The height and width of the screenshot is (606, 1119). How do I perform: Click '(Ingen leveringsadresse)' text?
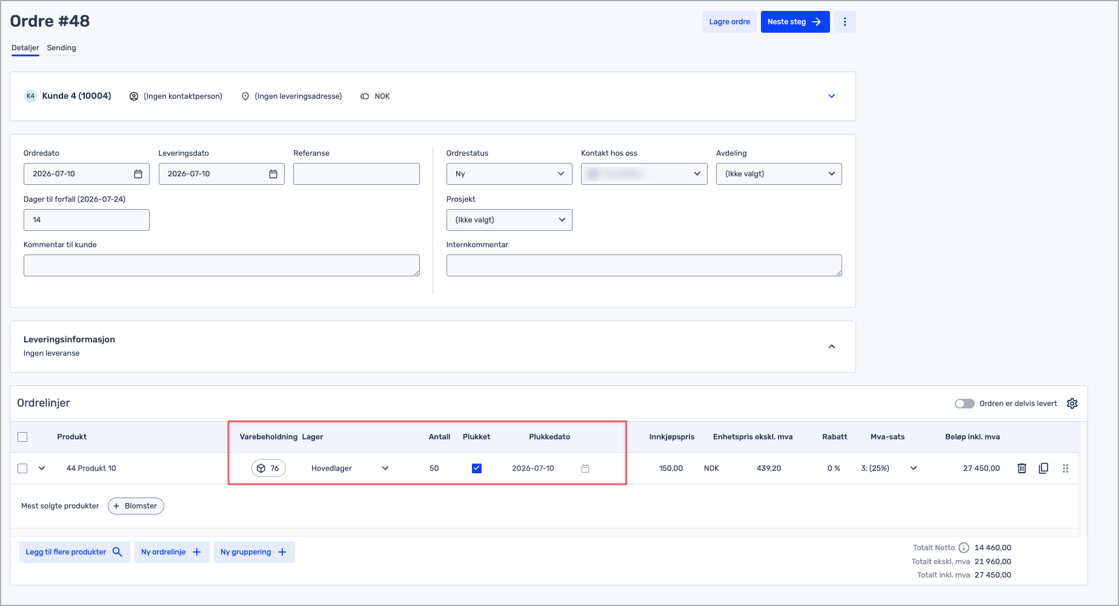(298, 96)
